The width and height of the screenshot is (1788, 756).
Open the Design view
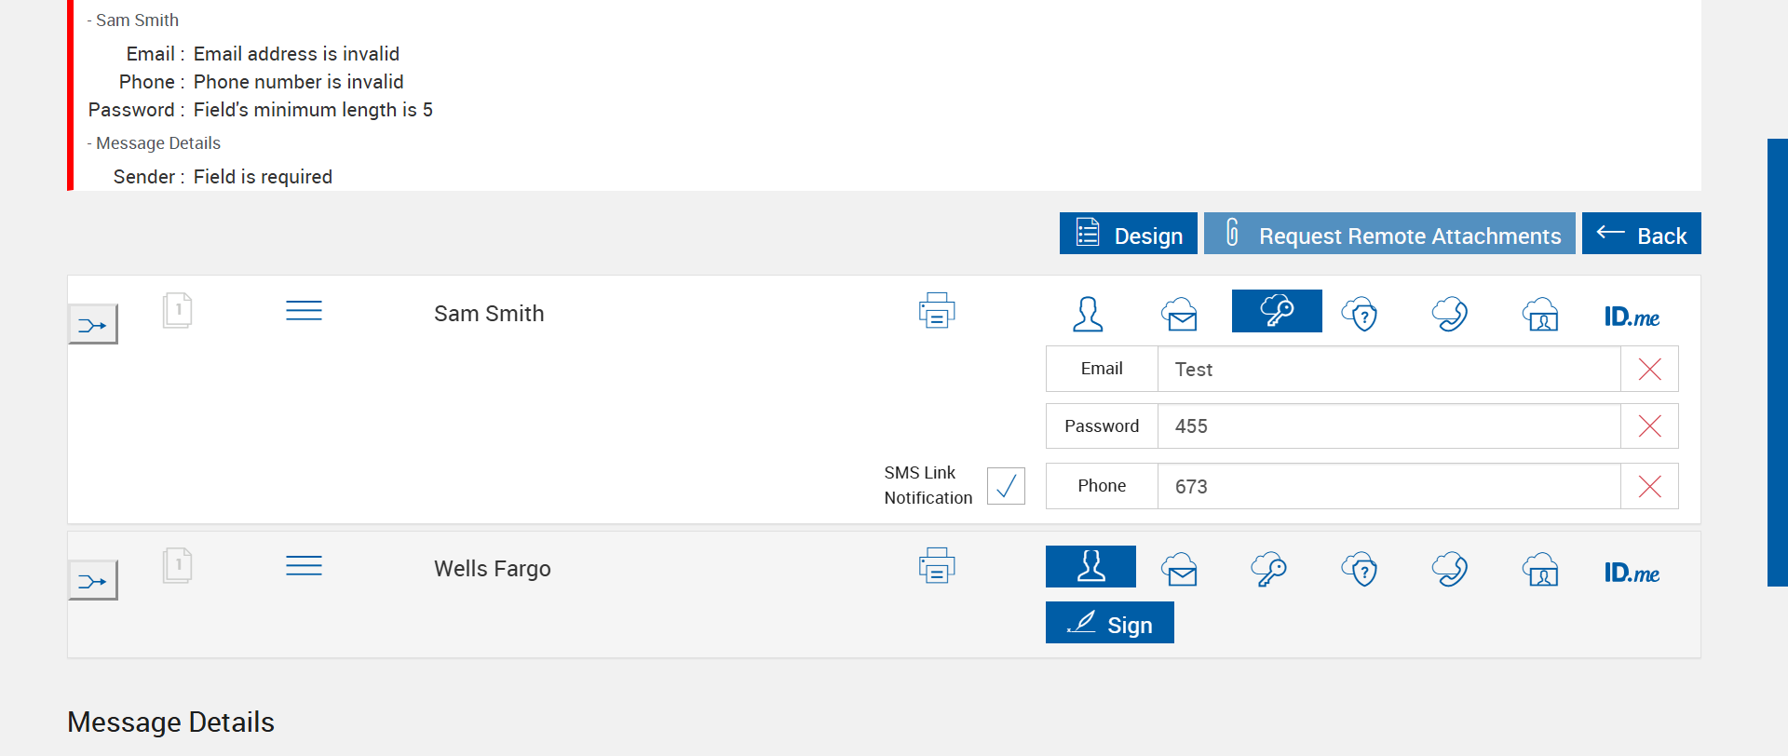[1128, 234]
